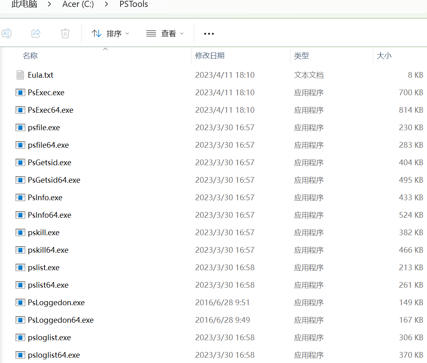Click the 文本文档 type cell
Screen dimensions: 427x363
tap(309, 75)
